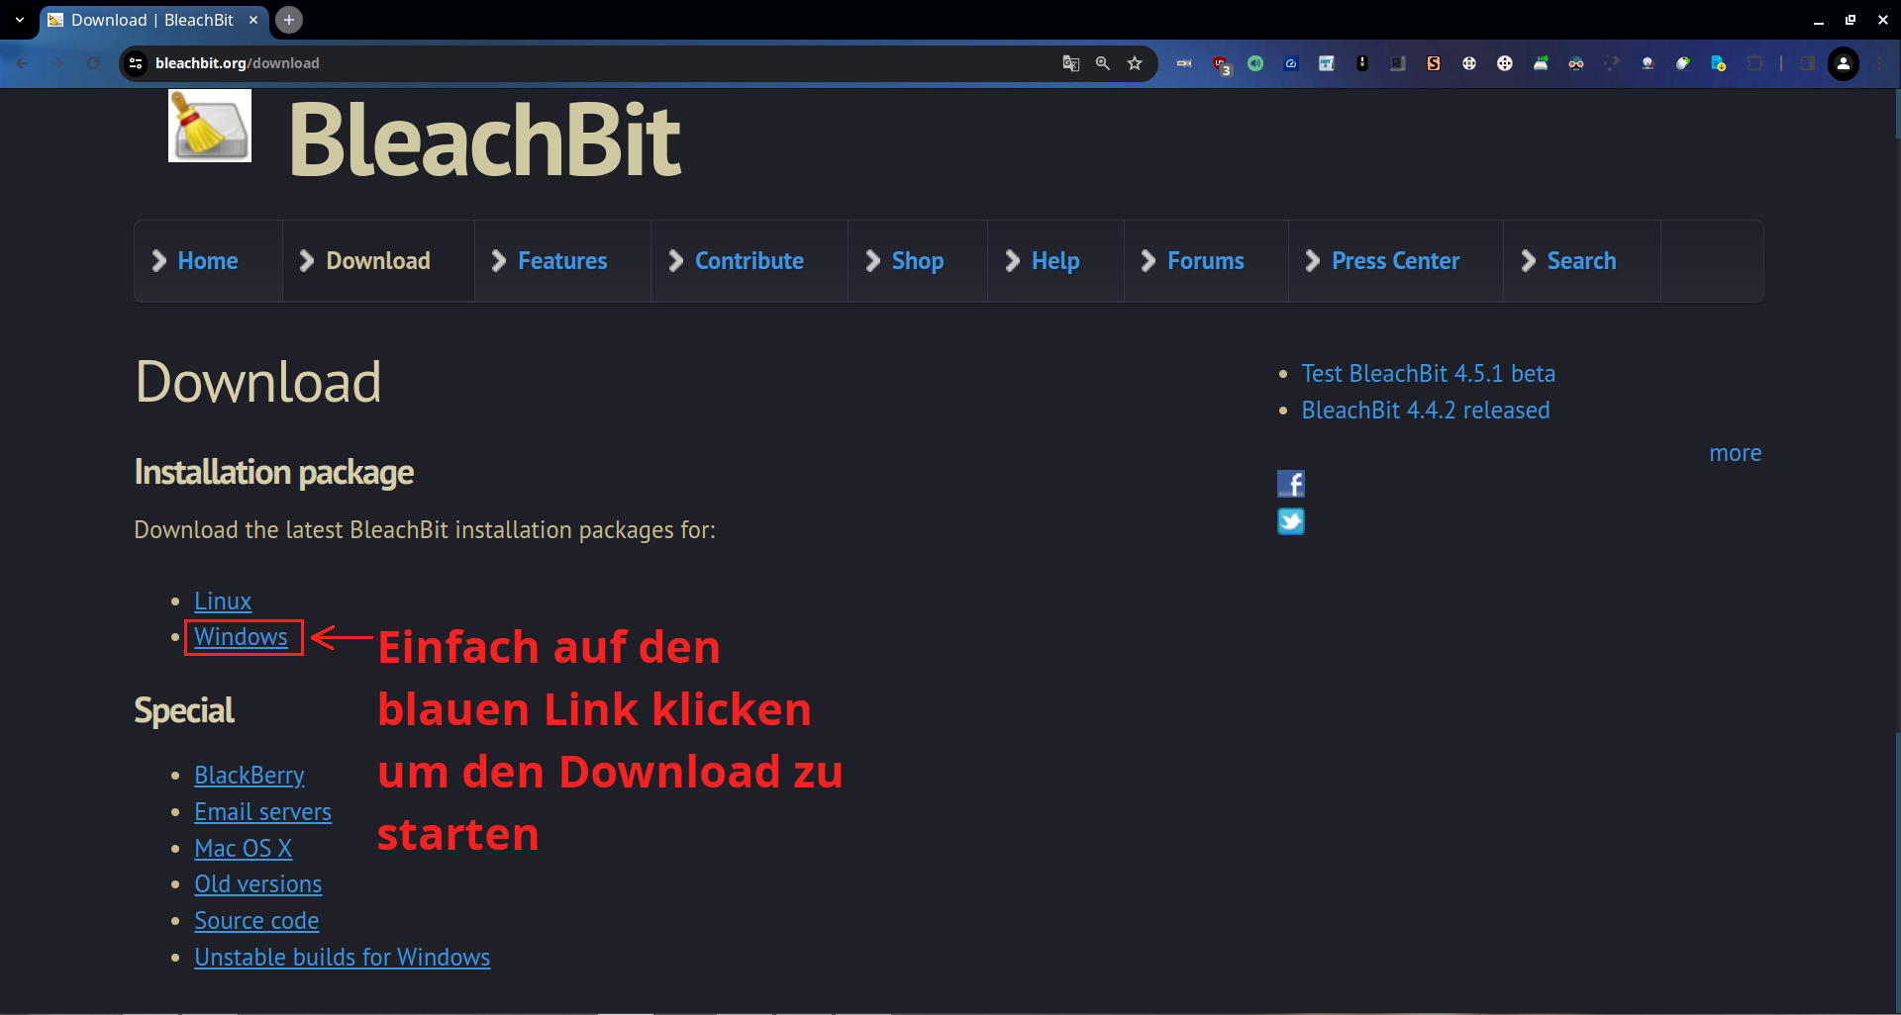Open the browser side panel icon

point(1808,63)
